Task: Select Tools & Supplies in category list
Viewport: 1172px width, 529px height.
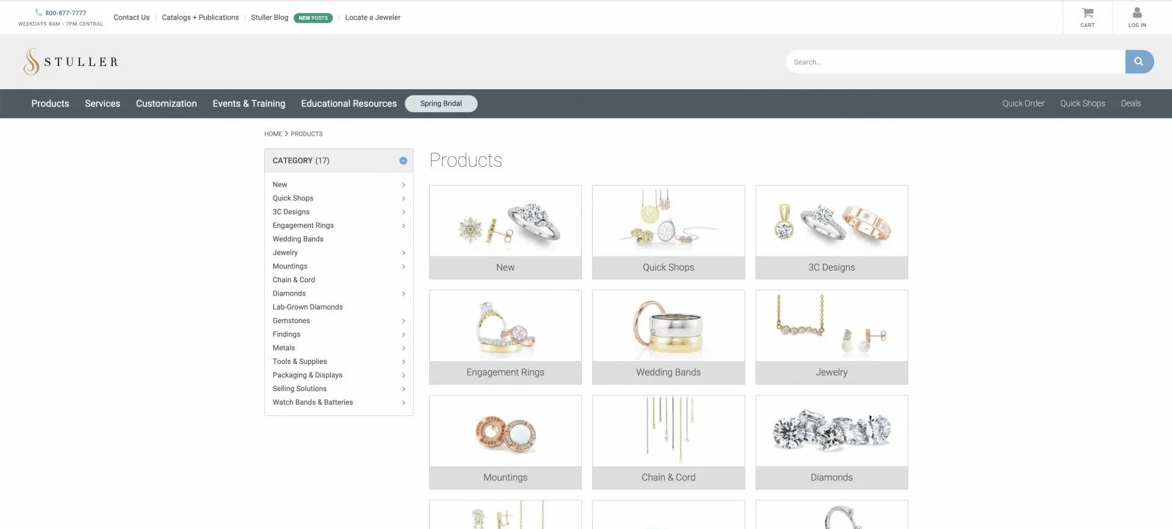Action: pos(300,362)
